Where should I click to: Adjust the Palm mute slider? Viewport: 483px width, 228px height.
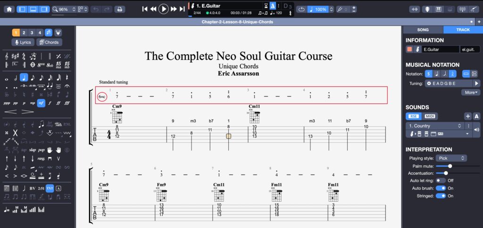(x=450, y=166)
